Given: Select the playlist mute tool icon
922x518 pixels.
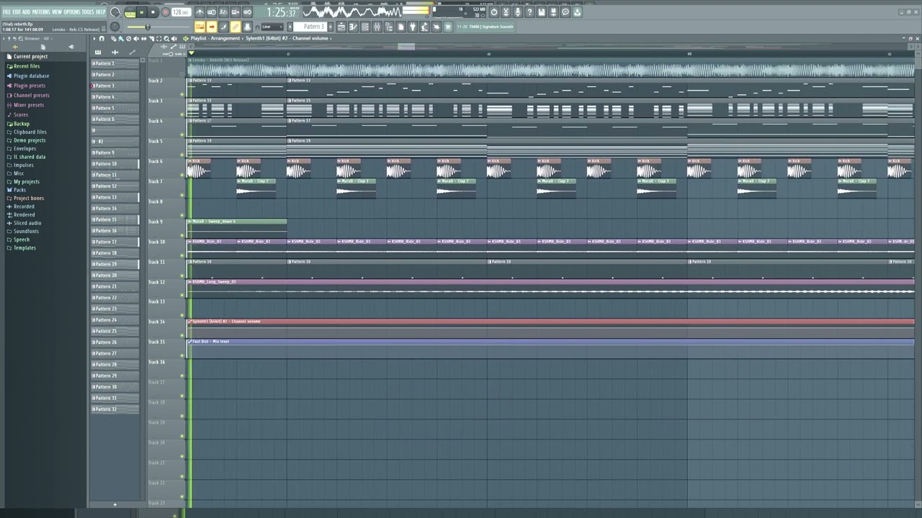Looking at the screenshot, I should pos(136,38).
